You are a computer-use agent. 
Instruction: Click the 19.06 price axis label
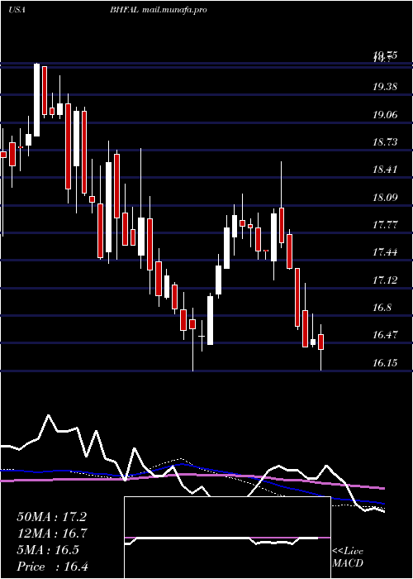[x=385, y=114]
